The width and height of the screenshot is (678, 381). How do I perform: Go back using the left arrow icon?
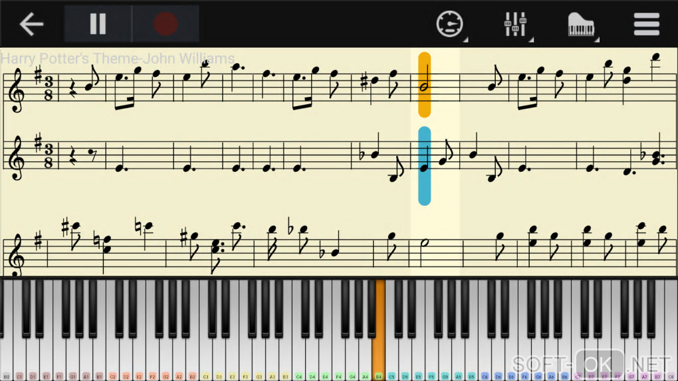point(31,24)
